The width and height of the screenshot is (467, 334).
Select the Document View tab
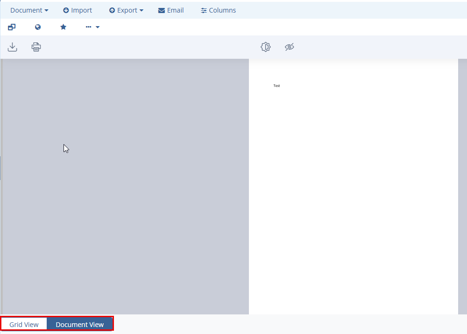pos(80,324)
